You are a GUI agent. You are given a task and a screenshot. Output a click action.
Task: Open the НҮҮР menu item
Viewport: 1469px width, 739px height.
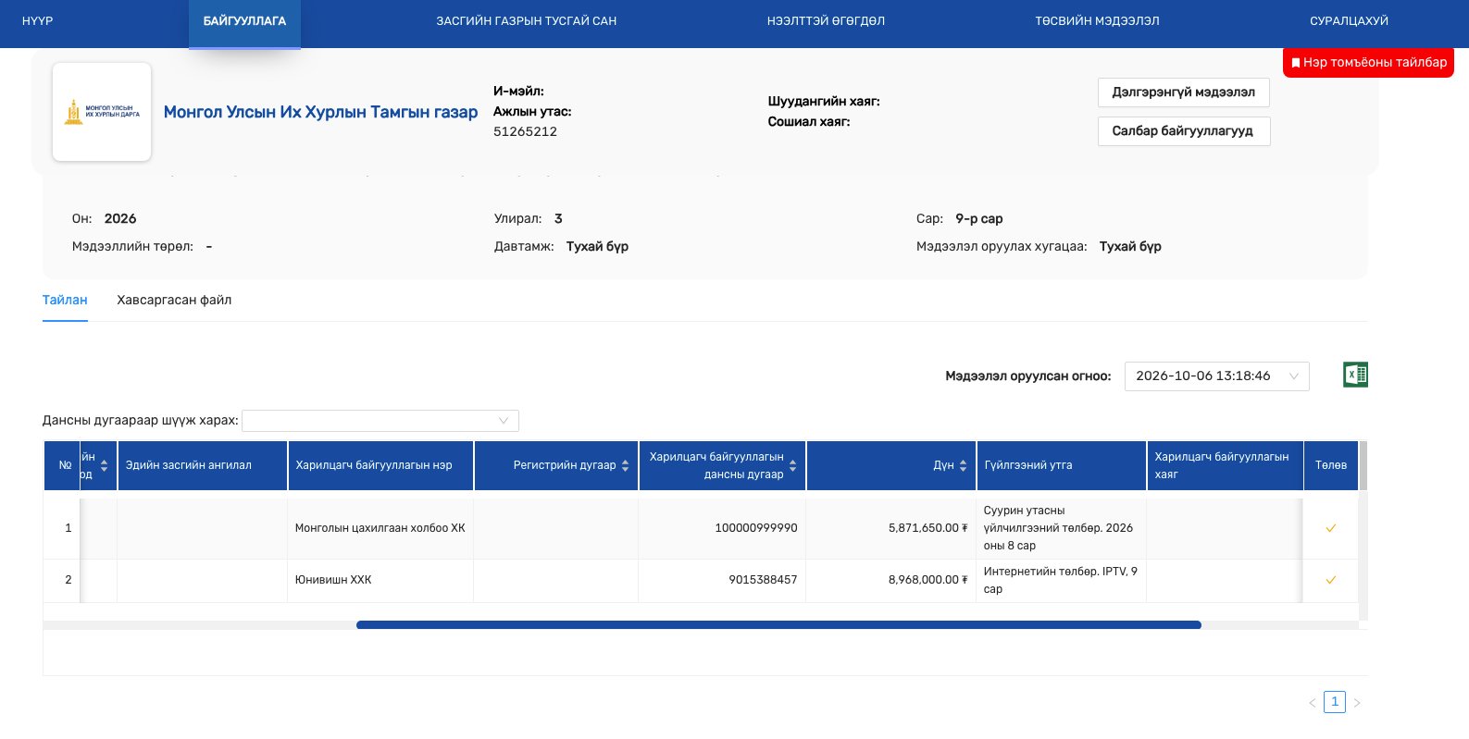[x=37, y=20]
